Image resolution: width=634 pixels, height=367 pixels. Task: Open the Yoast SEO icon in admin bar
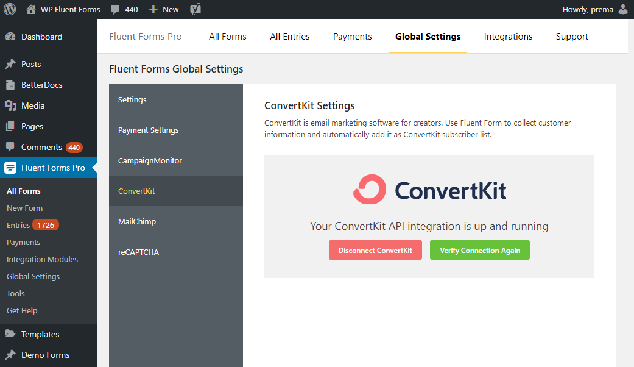click(x=195, y=9)
